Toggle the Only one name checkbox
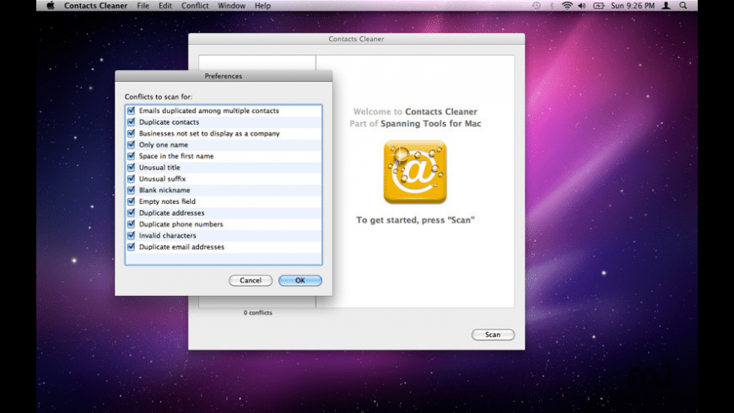Image resolution: width=734 pixels, height=413 pixels. pyautogui.click(x=131, y=144)
